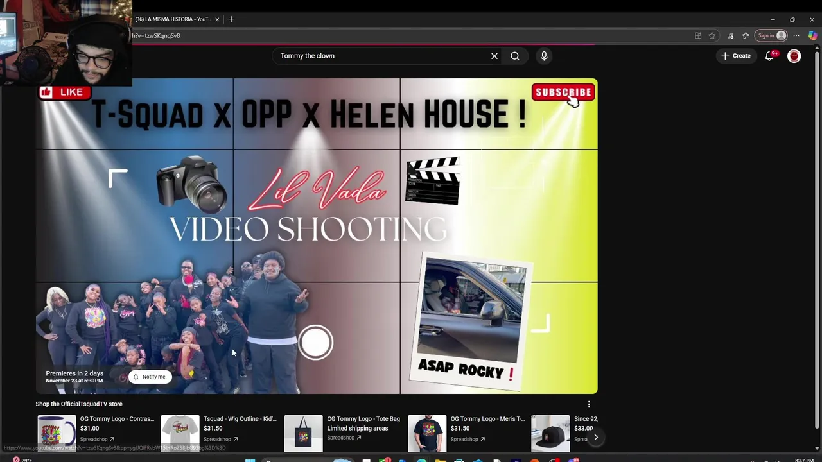The image size is (822, 462).
Task: Click the scrollbar down arrow
Action: [x=816, y=449]
